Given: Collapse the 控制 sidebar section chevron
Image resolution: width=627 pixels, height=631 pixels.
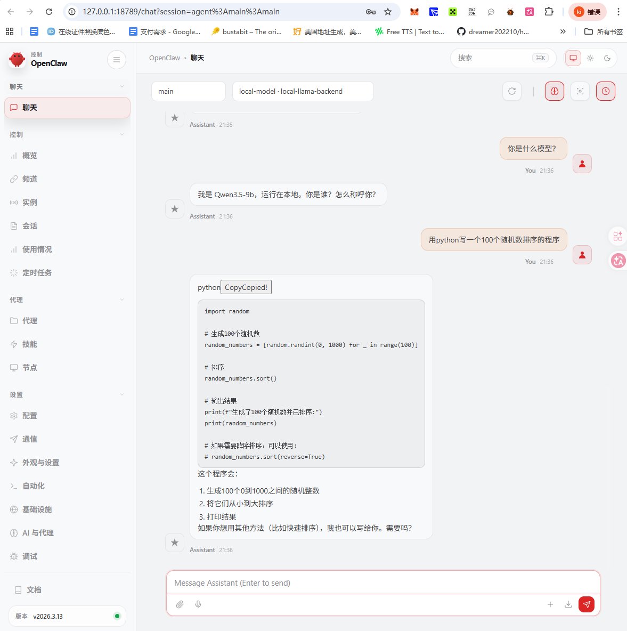Looking at the screenshot, I should point(122,134).
